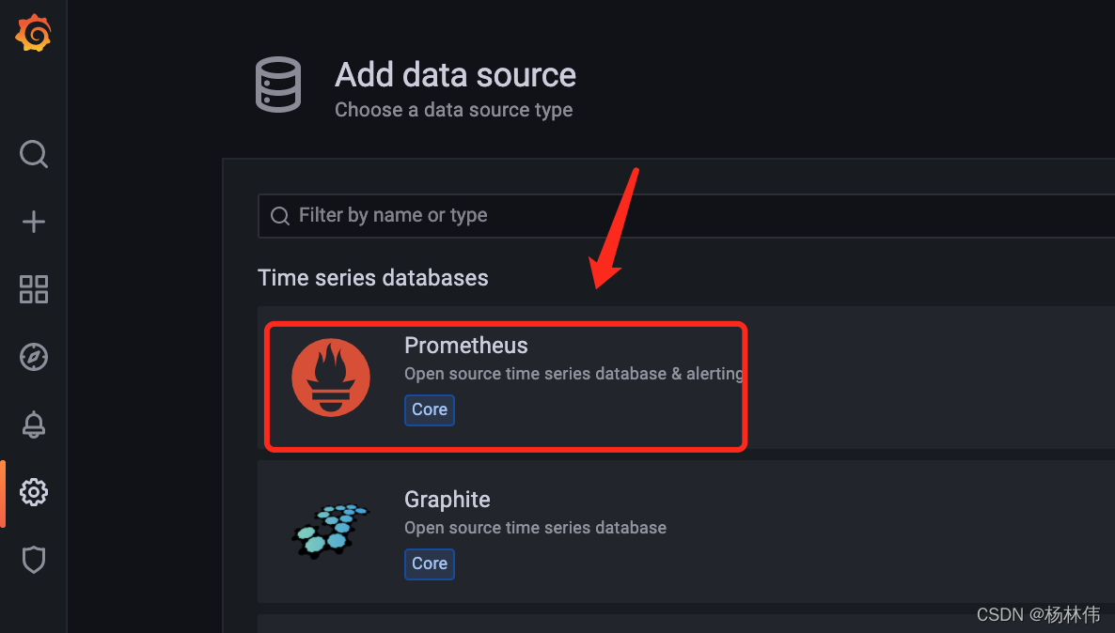Open the Configuration gear icon
The image size is (1115, 633).
click(34, 491)
